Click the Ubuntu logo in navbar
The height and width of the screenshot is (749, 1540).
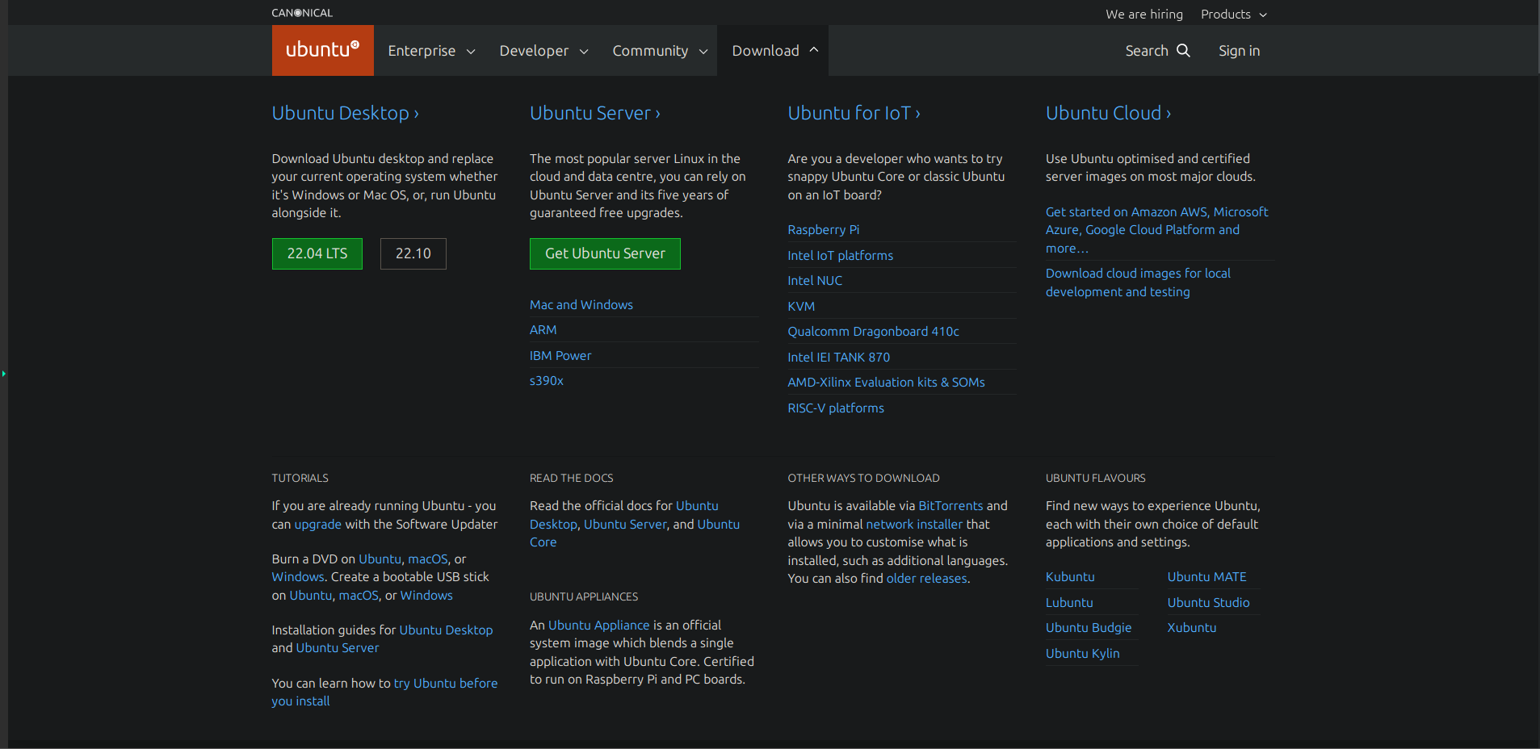point(322,50)
